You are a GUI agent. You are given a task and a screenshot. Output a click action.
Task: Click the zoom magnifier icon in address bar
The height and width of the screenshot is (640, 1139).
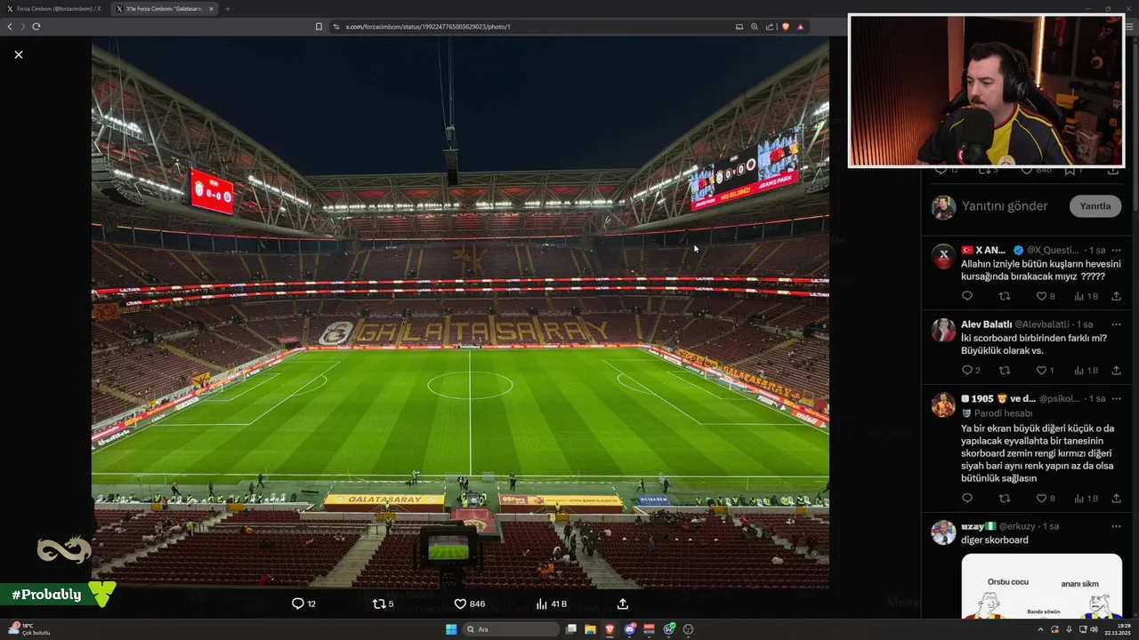755,27
